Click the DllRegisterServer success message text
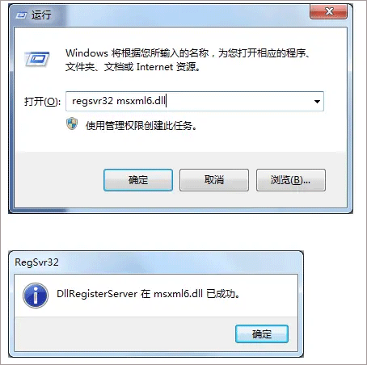 [x=148, y=294]
